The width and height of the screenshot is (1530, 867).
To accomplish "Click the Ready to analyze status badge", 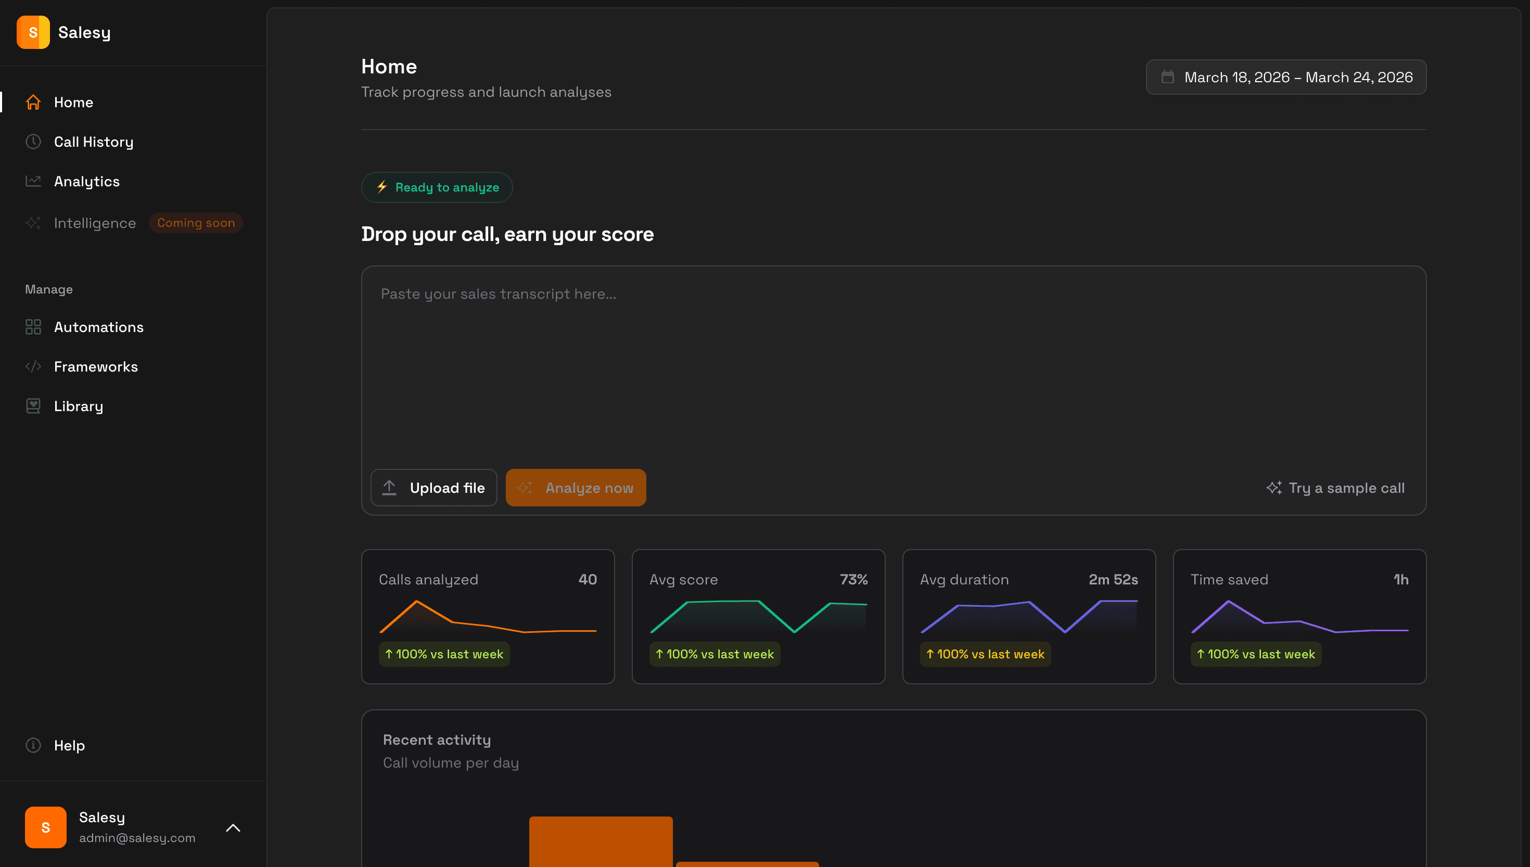I will [x=437, y=187].
